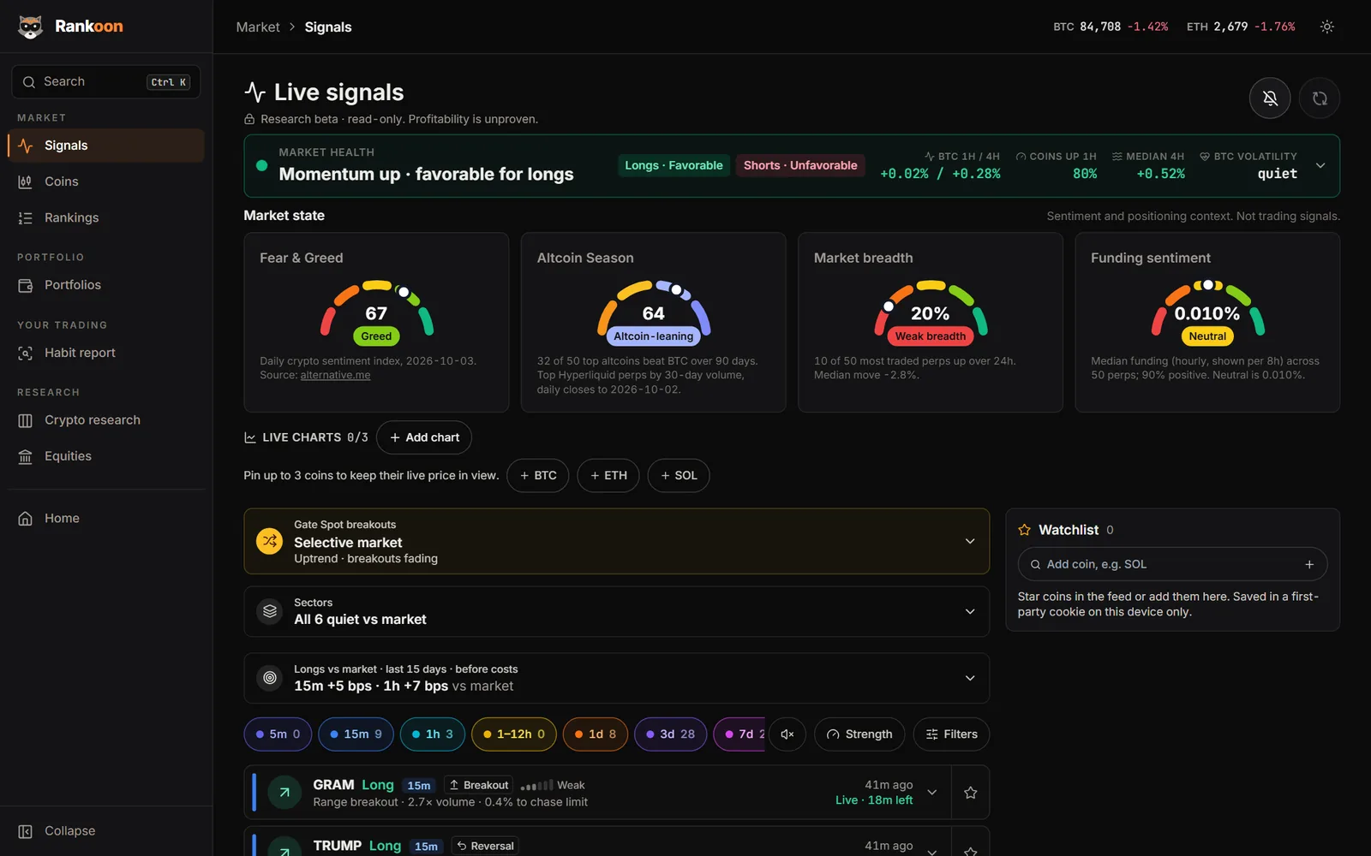Screen dimensions: 1371x856
Task: Click the refresh signals icon
Action: [1320, 98]
